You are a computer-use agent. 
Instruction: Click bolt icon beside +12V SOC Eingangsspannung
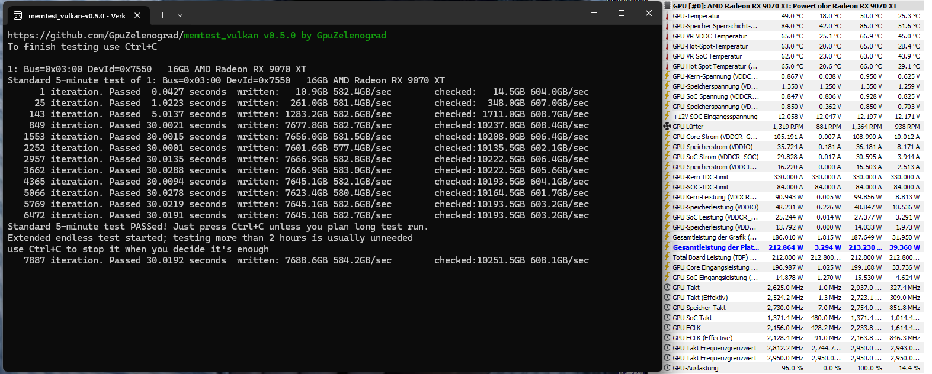(x=667, y=117)
